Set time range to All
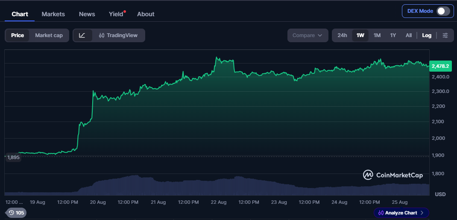457x220 pixels. [x=409, y=35]
